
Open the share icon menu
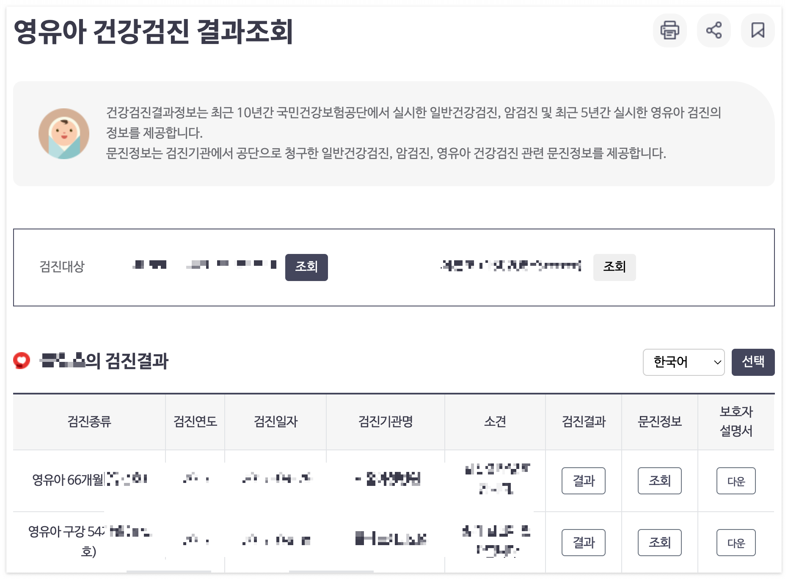(714, 30)
